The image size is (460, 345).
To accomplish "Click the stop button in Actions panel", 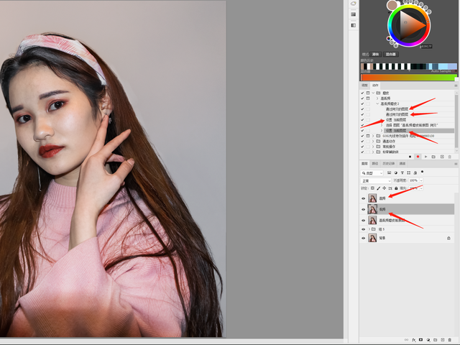I will [410, 156].
